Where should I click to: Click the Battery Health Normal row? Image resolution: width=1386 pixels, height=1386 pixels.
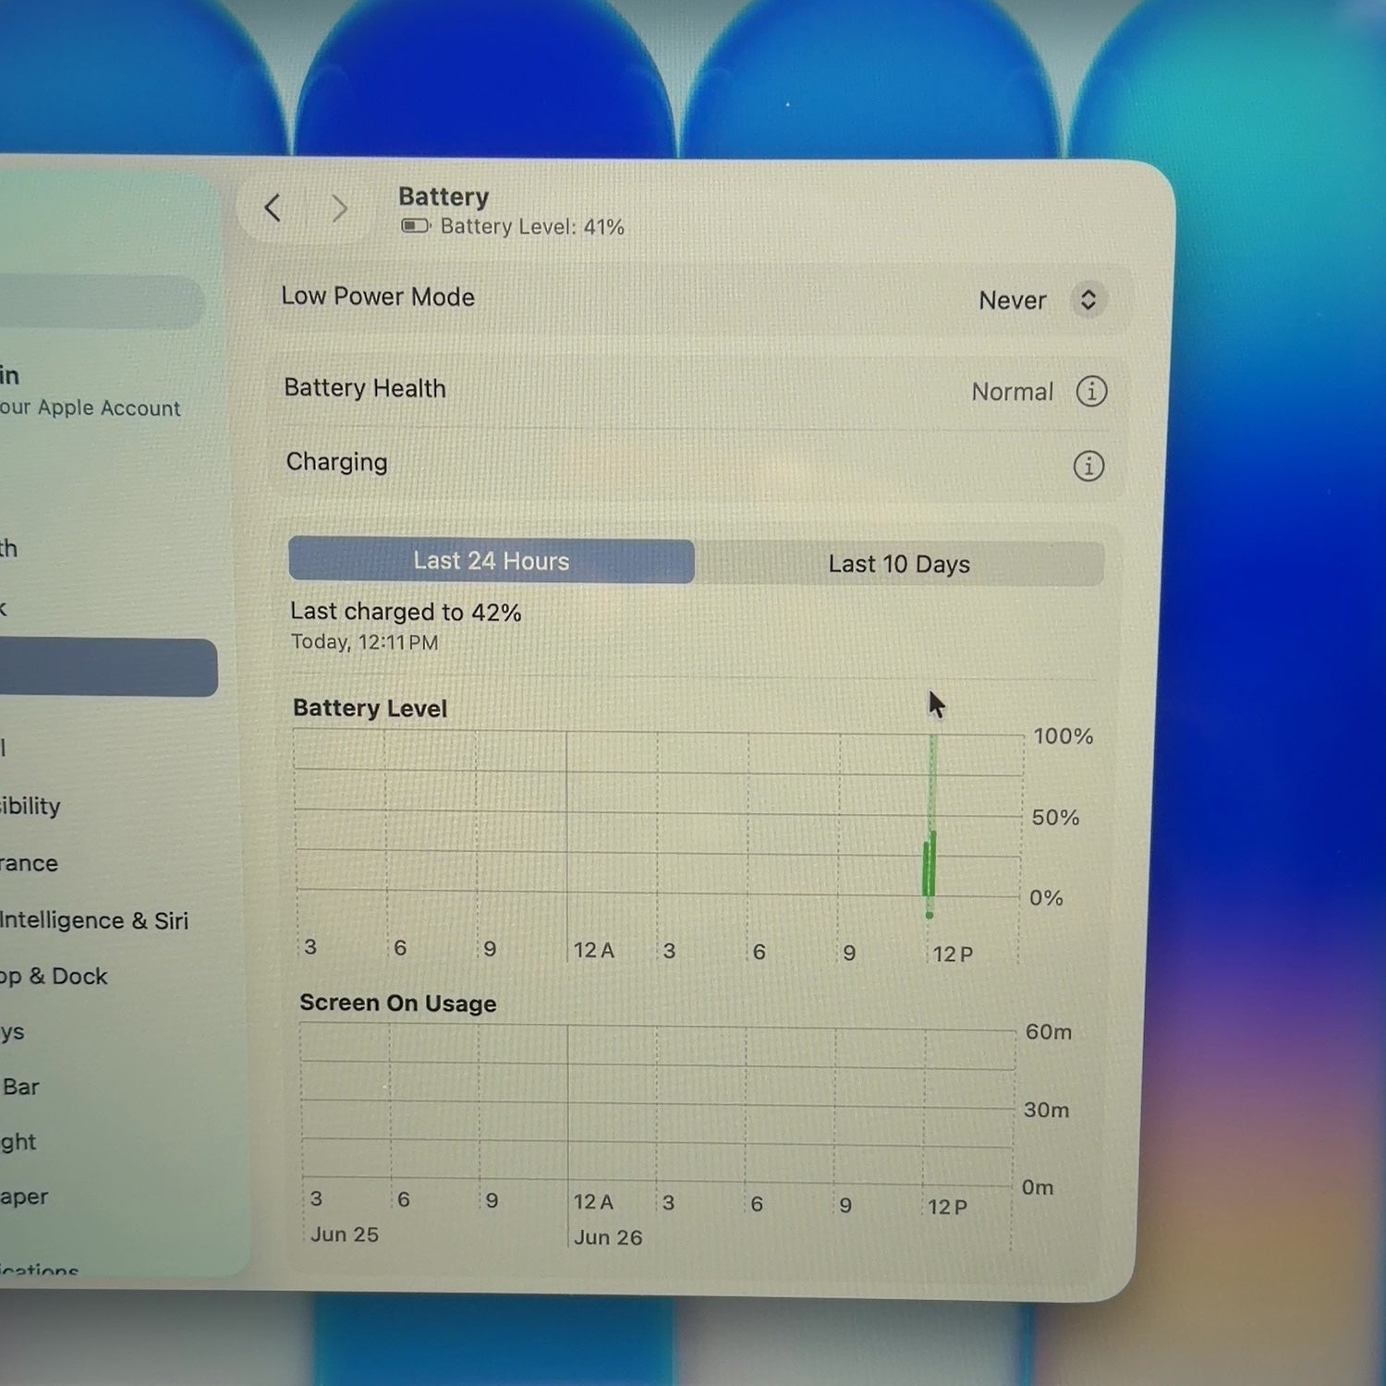tap(698, 390)
